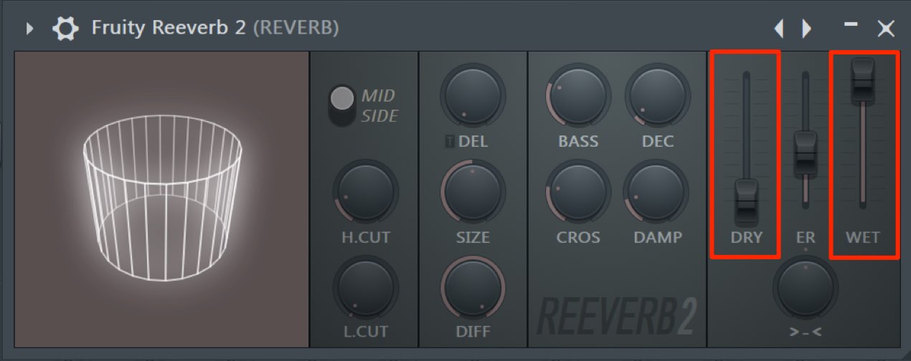
Task: Click the DAMP knob
Action: click(657, 191)
